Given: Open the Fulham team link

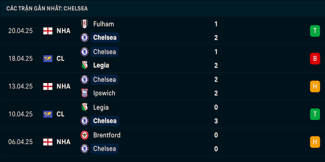Looking at the screenshot, I should point(104,24).
